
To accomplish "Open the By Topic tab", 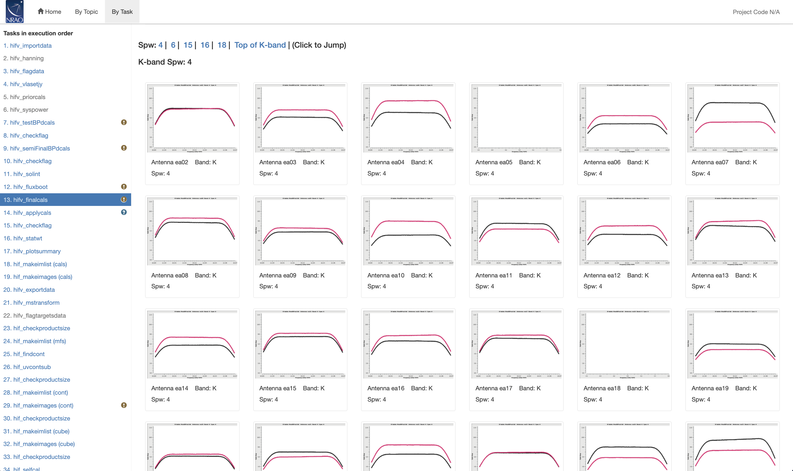I will click(87, 12).
